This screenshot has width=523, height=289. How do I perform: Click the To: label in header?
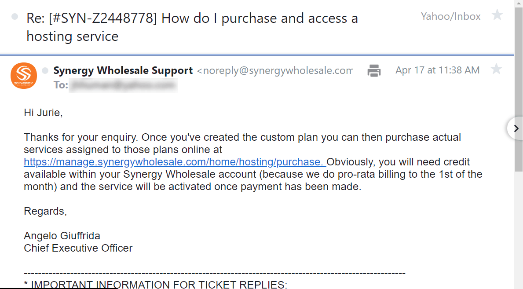tap(61, 85)
